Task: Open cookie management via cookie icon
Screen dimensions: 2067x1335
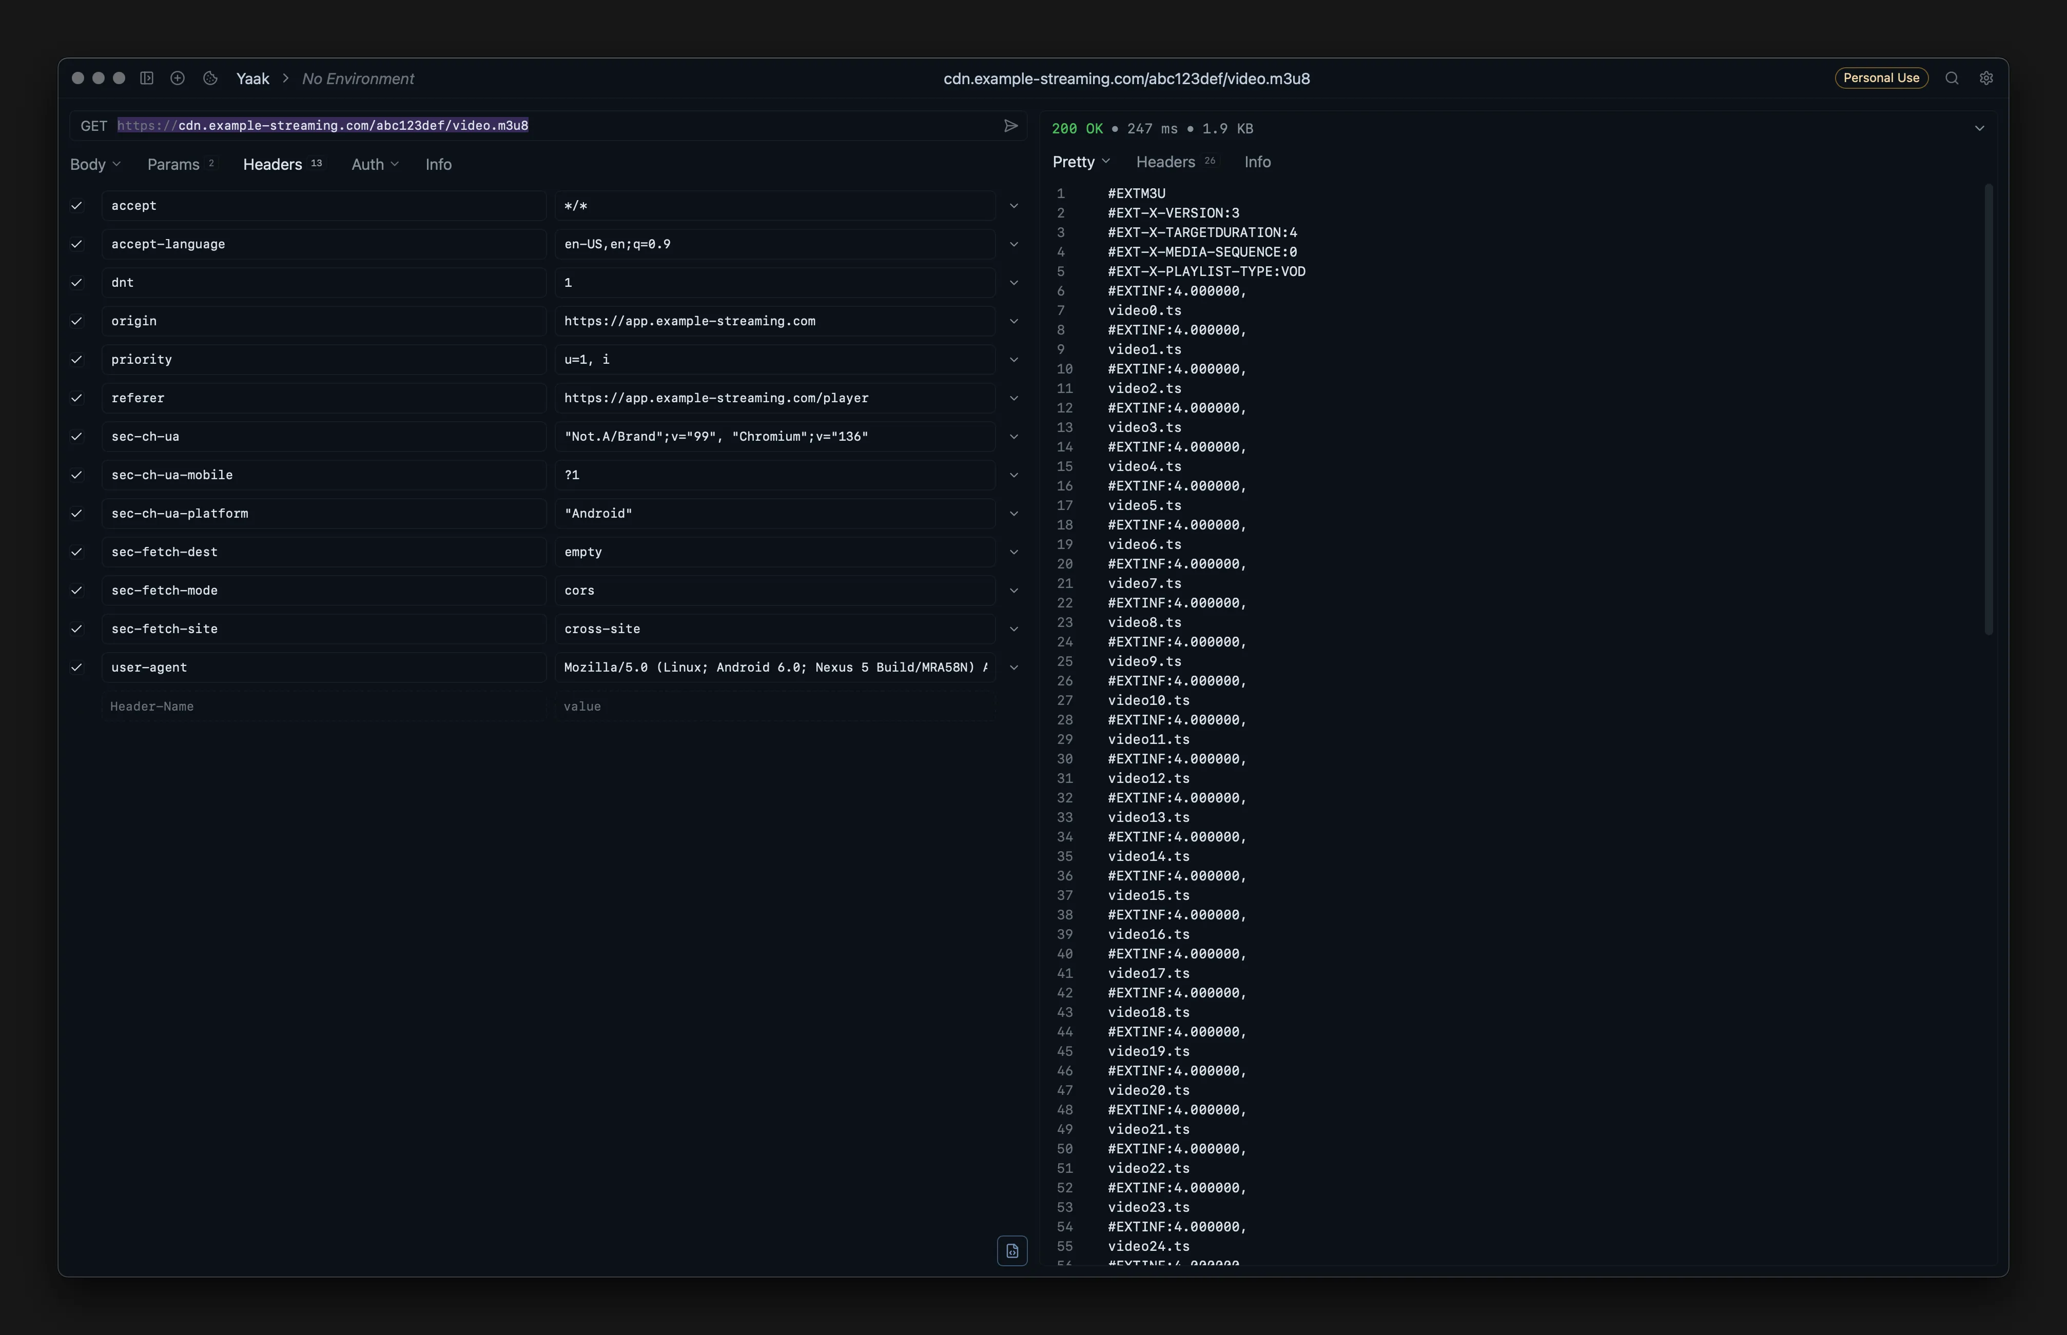Action: (x=209, y=78)
